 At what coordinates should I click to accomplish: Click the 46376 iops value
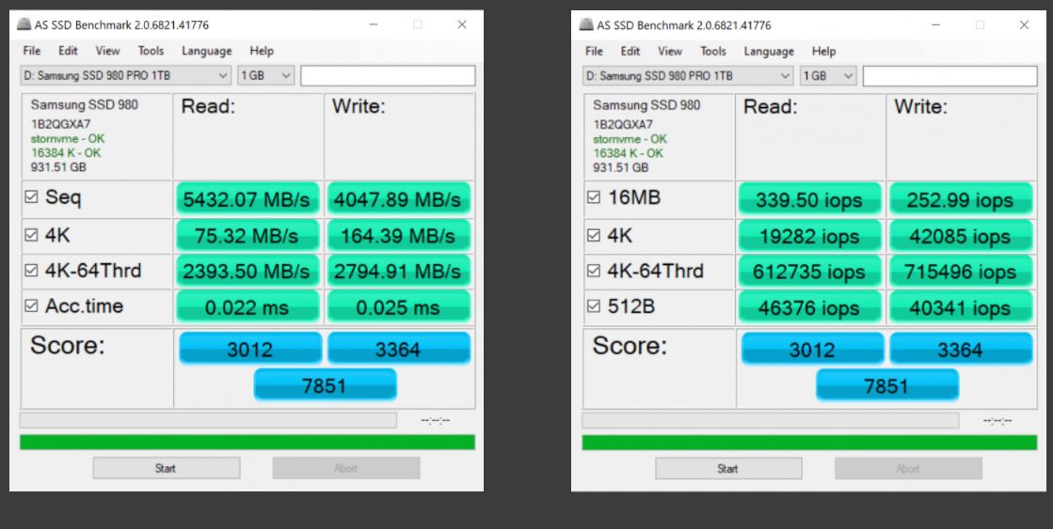tap(809, 307)
